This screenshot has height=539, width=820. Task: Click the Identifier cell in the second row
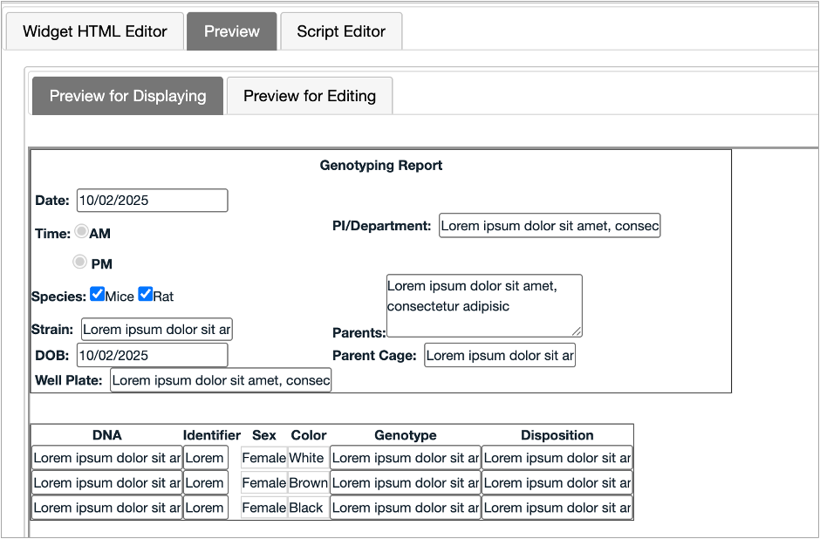tap(205, 482)
